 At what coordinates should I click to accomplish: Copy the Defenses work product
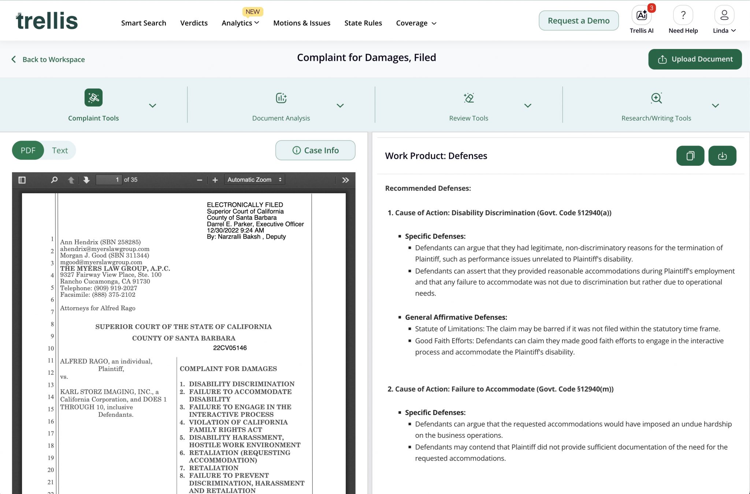(x=690, y=156)
